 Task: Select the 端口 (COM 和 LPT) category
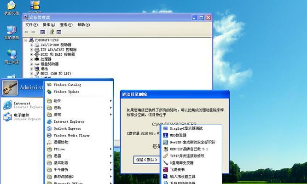point(56,74)
